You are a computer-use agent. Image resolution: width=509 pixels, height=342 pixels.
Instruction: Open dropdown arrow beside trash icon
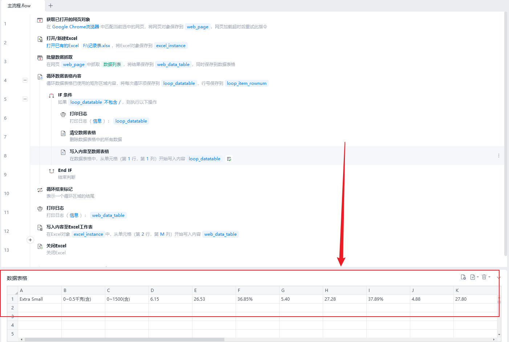489,277
